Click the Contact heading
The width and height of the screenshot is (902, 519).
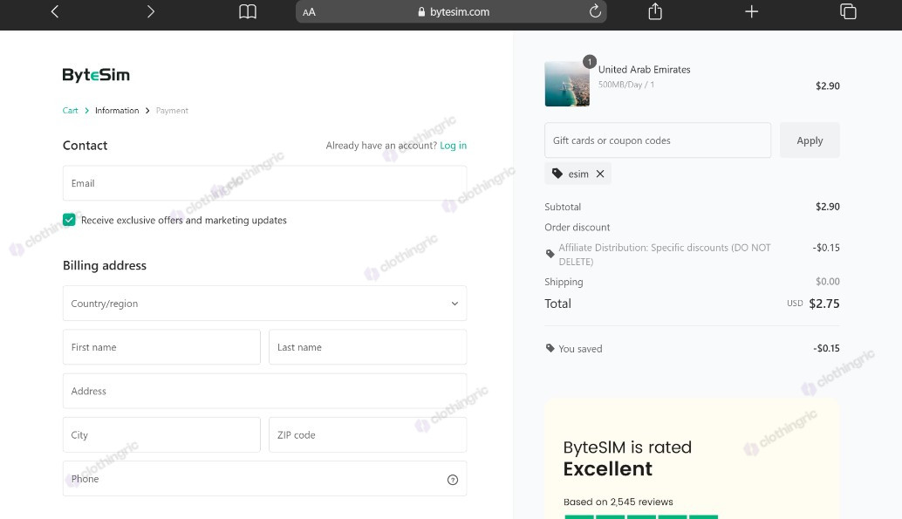point(85,146)
